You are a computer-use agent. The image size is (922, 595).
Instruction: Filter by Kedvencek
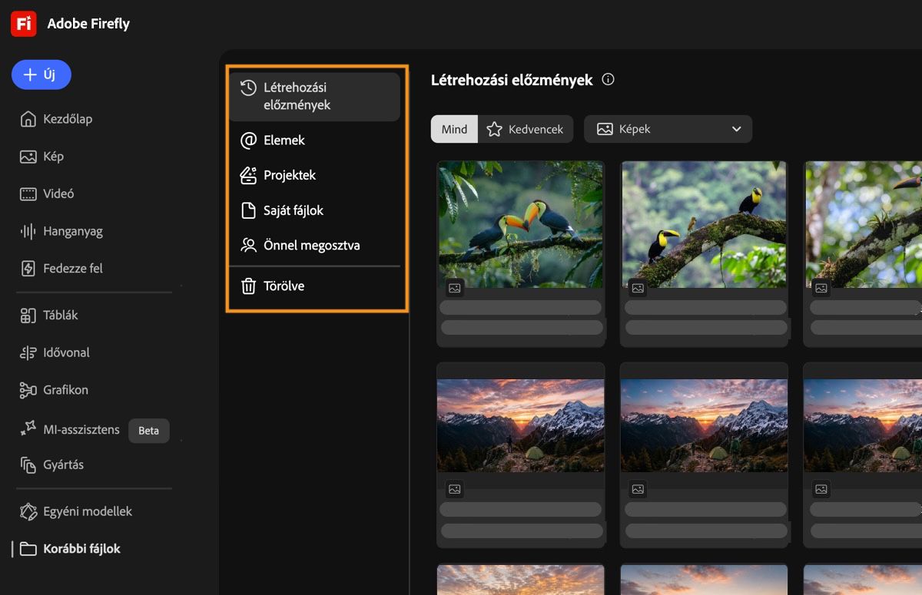point(526,129)
